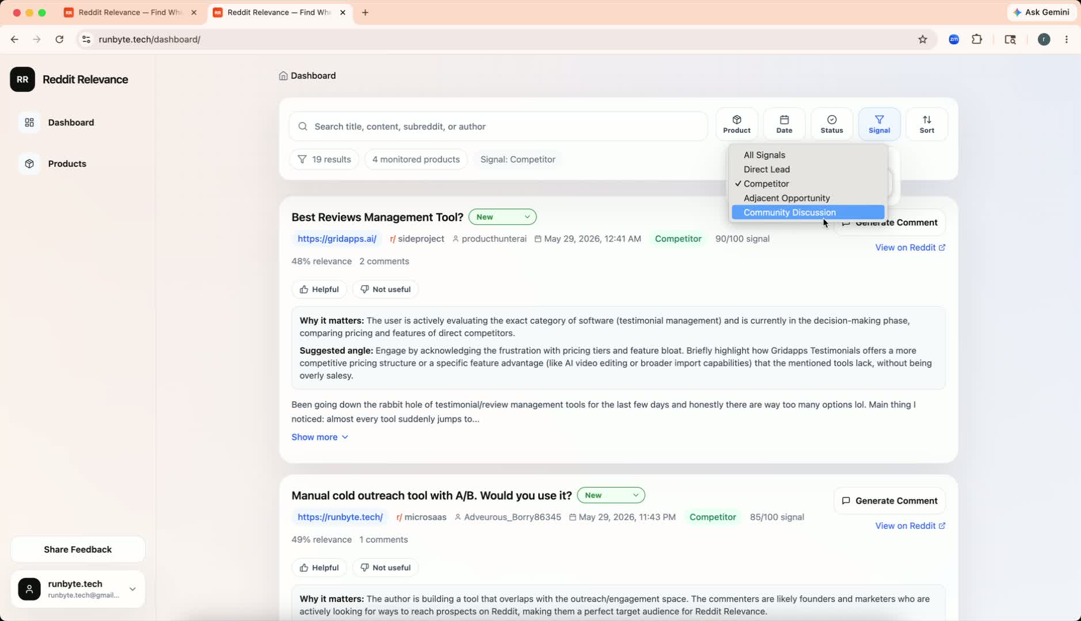1081x621 pixels.
Task: Click Ask Gemini button
Action: coord(1042,12)
